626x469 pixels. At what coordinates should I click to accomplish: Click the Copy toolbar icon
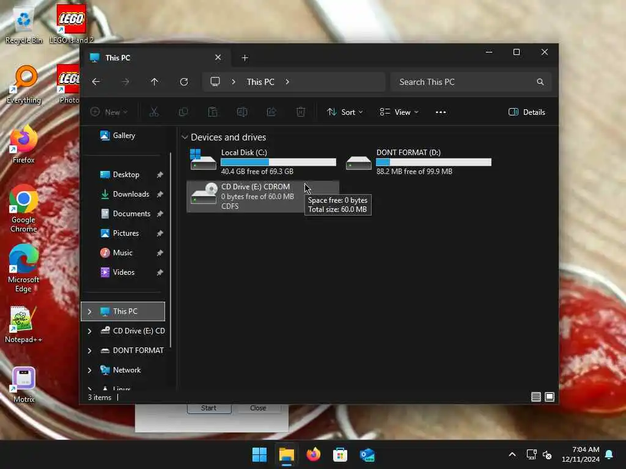click(x=183, y=112)
